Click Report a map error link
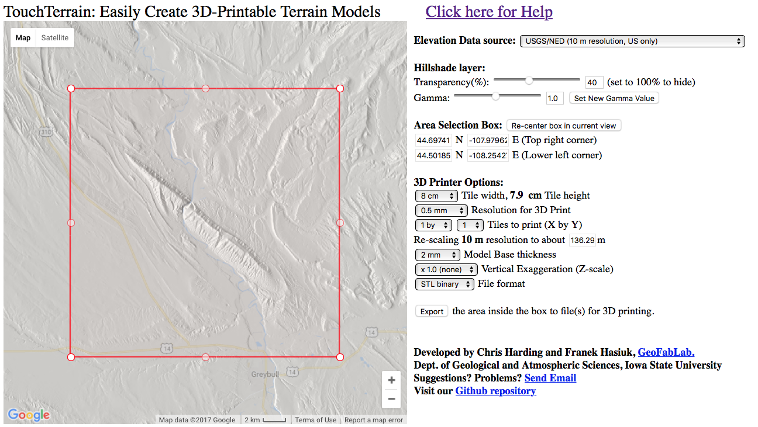The image size is (758, 427). click(374, 419)
